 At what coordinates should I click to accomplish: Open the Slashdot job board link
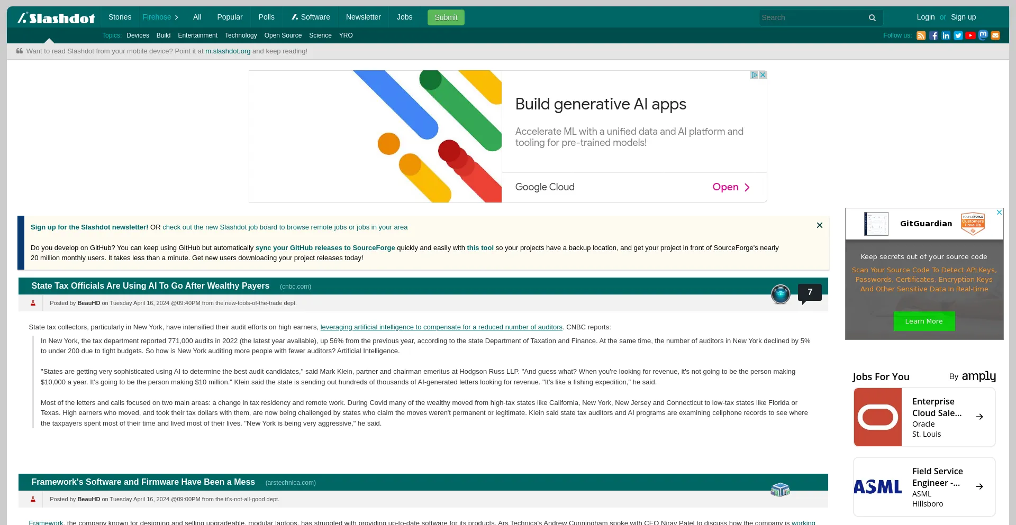[x=285, y=227]
